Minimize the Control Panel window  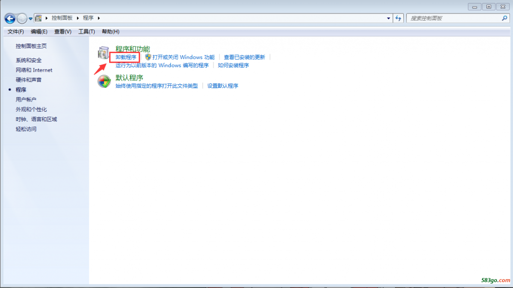click(x=474, y=7)
